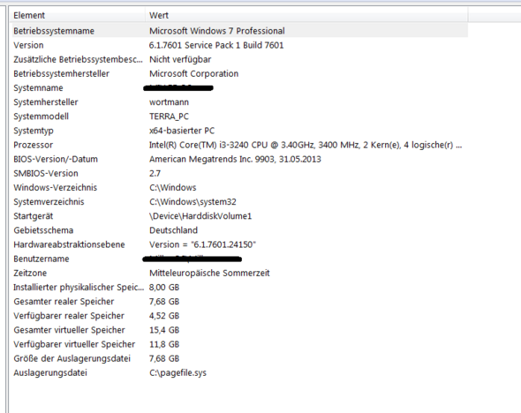Select the Systemtyp row
Viewport: 521px width, 413px height.
coord(239,131)
